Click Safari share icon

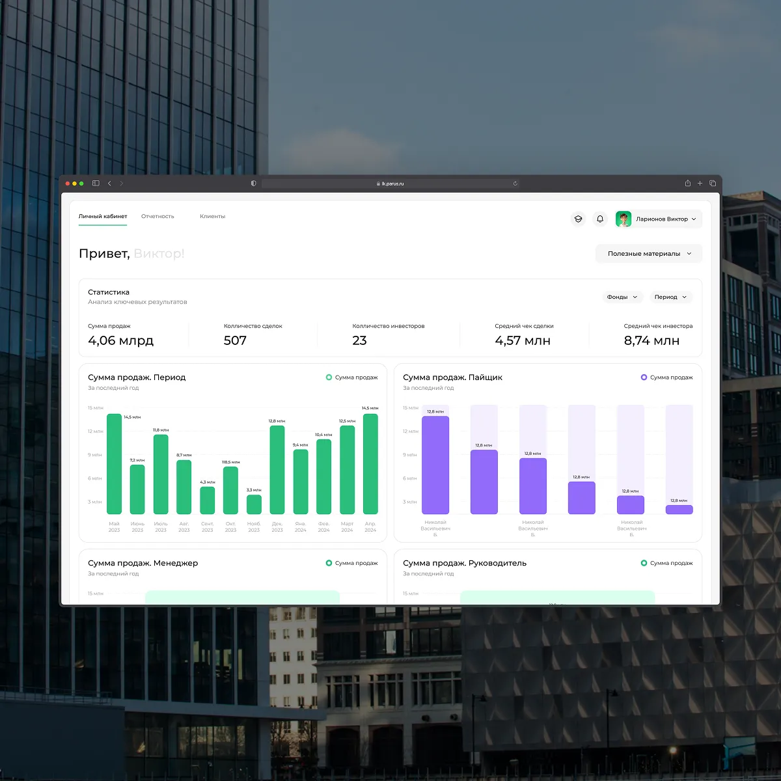pos(687,184)
